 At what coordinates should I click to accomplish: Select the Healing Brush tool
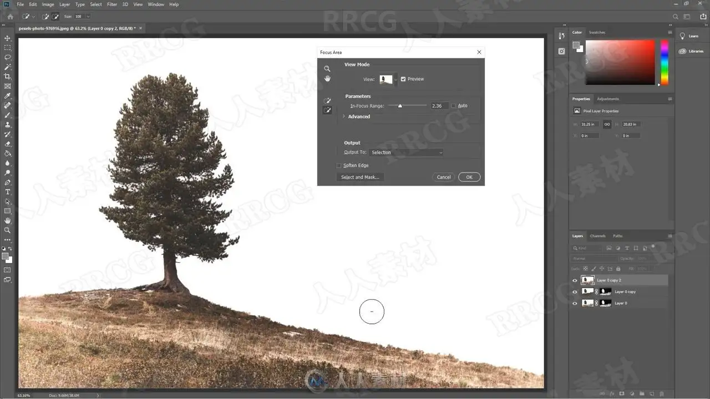pos(7,105)
